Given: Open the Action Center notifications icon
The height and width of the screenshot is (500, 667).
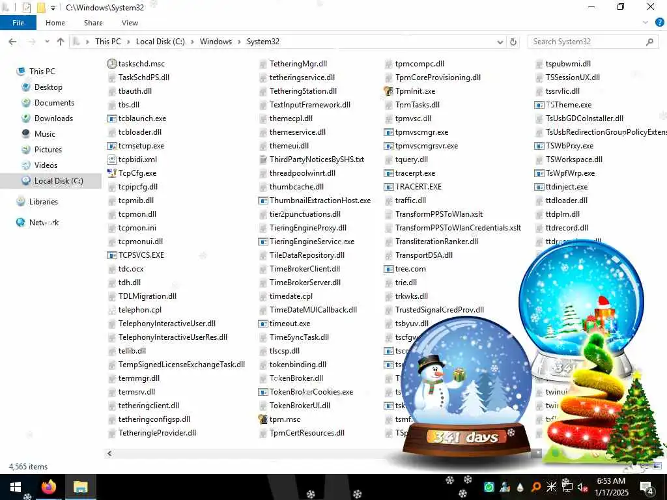Looking at the screenshot, I should pyautogui.click(x=647, y=487).
